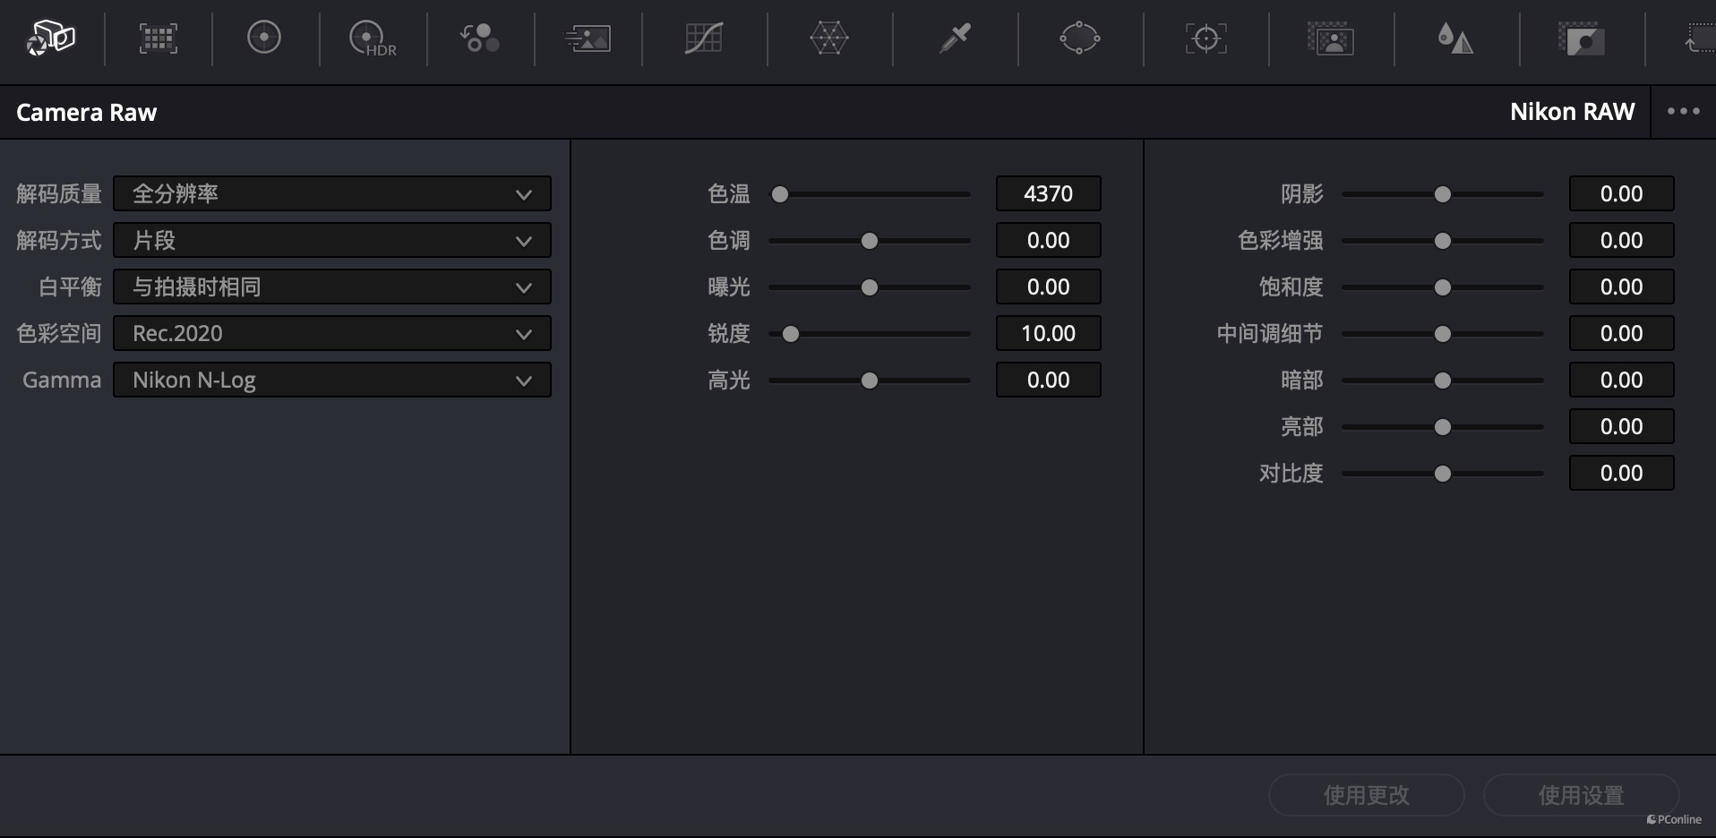Click the 使用设置 button

click(x=1581, y=795)
